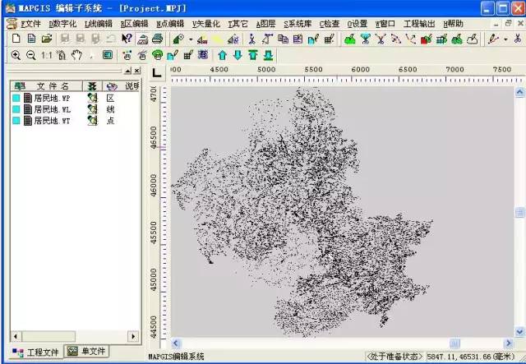Click the scissors cut-line icon
The image size is (526, 364).
pos(251,39)
